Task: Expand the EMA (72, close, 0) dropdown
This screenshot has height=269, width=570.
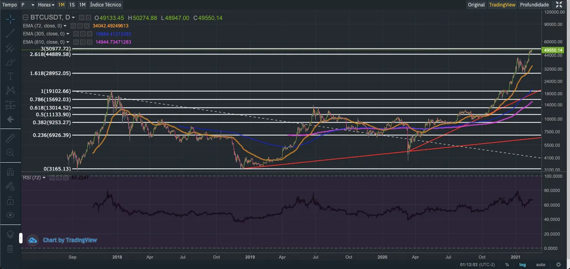Action: tap(65, 26)
